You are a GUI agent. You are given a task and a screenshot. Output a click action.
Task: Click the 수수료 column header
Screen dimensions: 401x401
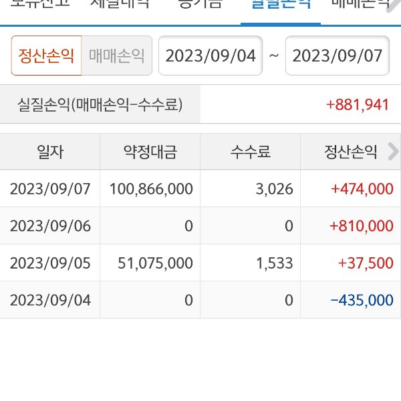tap(251, 152)
